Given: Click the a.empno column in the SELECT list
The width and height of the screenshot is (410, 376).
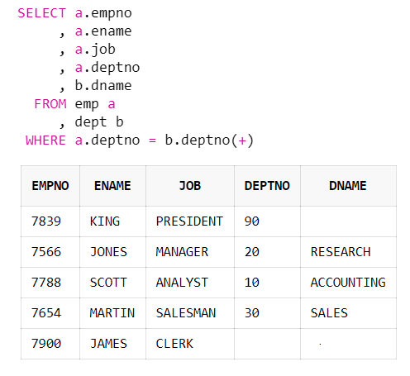Looking at the screenshot, I should click(x=103, y=13).
